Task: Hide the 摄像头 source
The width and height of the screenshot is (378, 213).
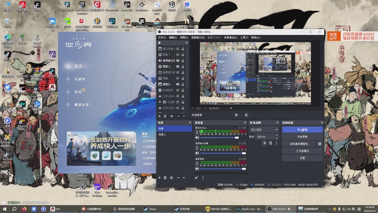Action: [178, 84]
